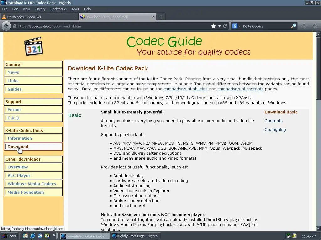Click the padlock site identity icon
The height and width of the screenshot is (240, 321).
coord(15,26)
